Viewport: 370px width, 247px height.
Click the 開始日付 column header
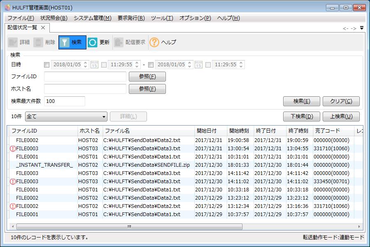tap(211, 131)
